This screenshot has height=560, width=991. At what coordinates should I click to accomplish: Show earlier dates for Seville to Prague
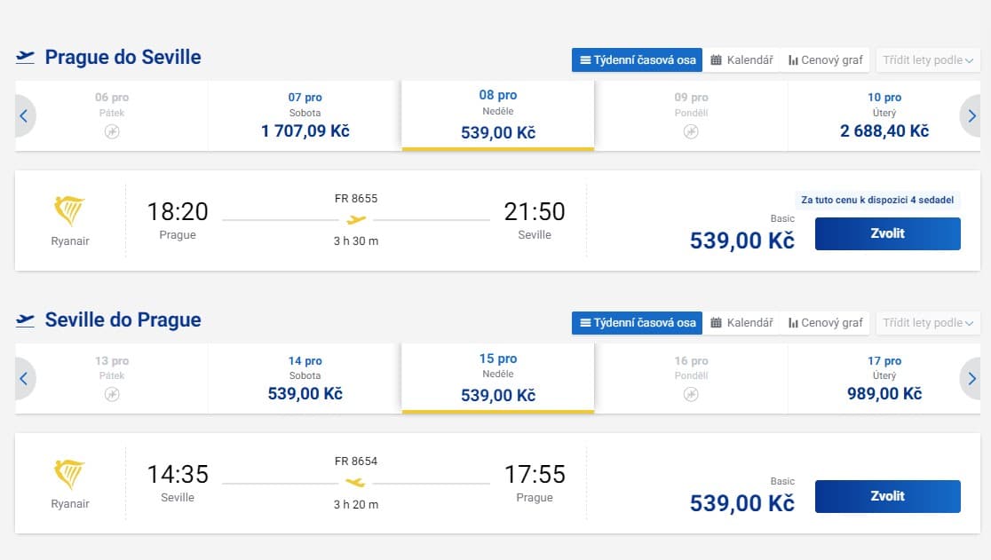(24, 378)
